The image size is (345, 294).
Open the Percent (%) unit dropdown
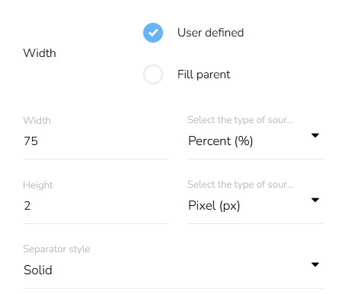pos(256,141)
